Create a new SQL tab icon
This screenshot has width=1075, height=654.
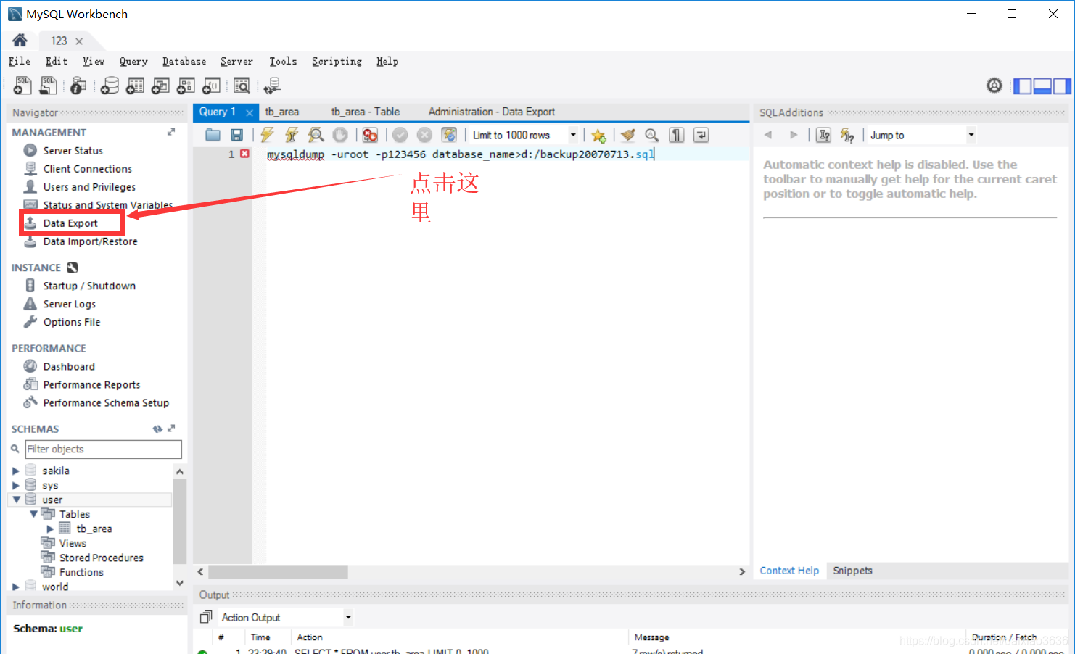[x=22, y=86]
